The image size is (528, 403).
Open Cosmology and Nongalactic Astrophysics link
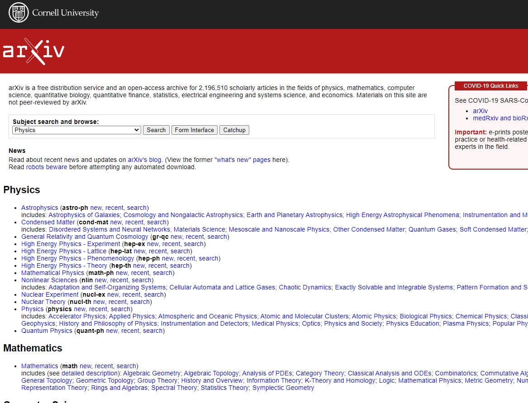click(x=183, y=215)
